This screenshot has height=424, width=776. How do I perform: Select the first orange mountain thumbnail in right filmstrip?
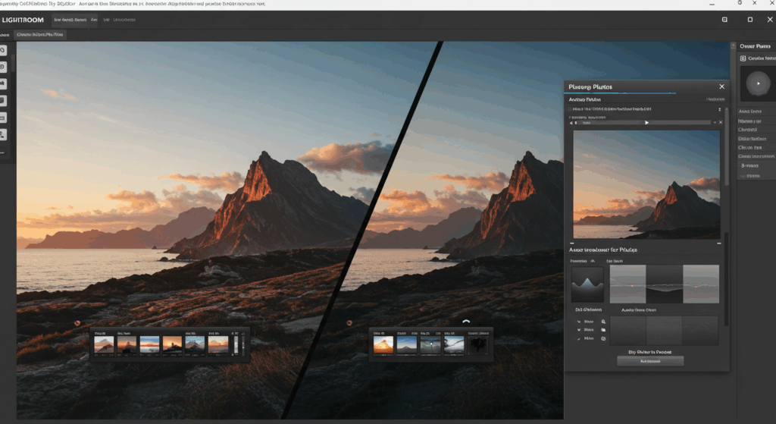383,345
